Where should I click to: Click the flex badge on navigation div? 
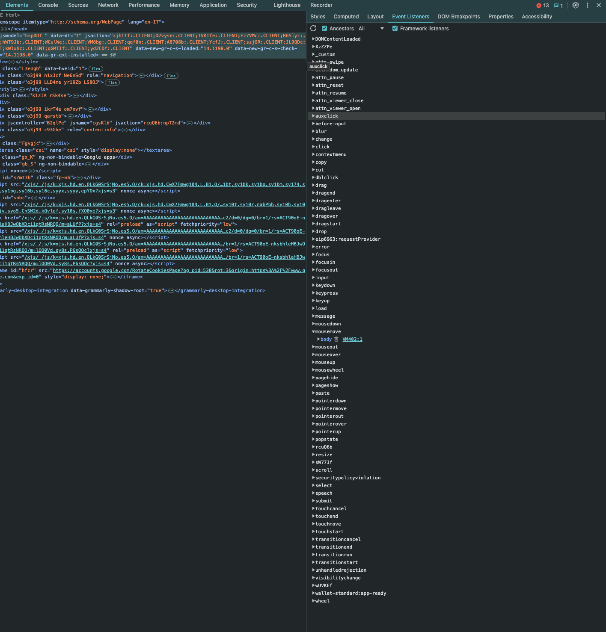[171, 76]
